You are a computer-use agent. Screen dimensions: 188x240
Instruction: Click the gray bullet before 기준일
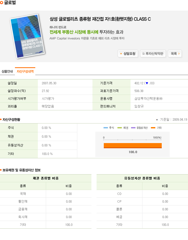(157, 120)
